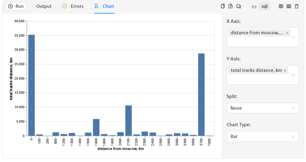Open the comments chat bubble icon
Viewport: 306px width, 162px height.
click(x=238, y=6)
